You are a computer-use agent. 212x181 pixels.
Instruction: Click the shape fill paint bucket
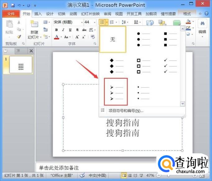[188, 22]
